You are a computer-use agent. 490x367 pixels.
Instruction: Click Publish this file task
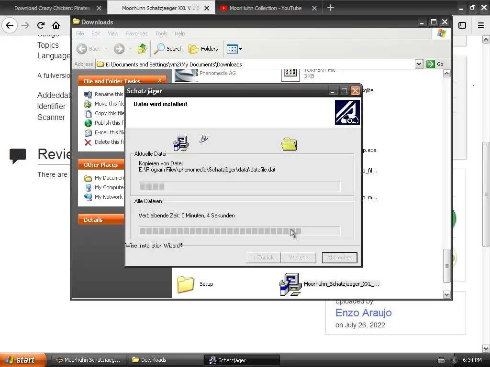click(104, 123)
